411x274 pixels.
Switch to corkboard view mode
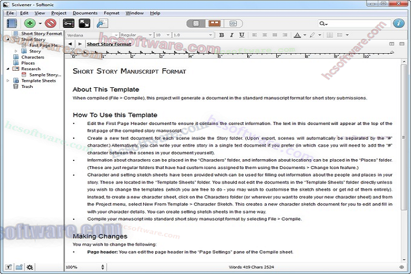[215, 23]
